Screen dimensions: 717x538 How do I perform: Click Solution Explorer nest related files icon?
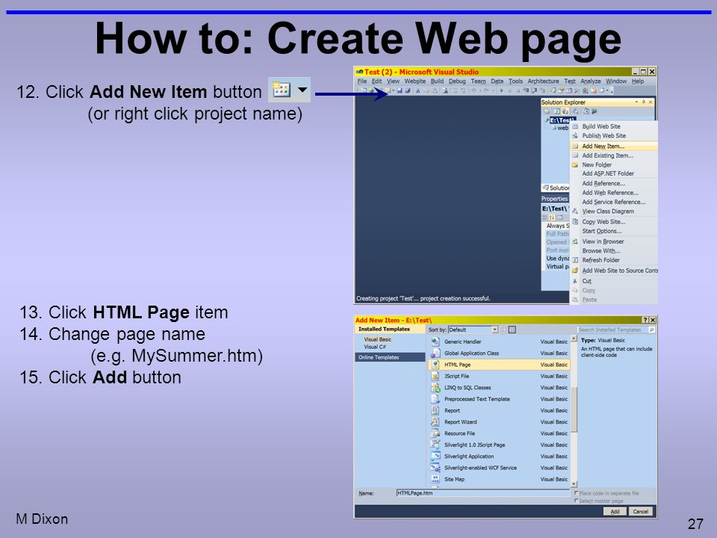point(565,111)
